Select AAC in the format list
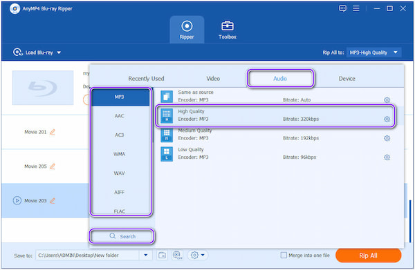Screen dimensions: 415x270 click(x=120, y=116)
